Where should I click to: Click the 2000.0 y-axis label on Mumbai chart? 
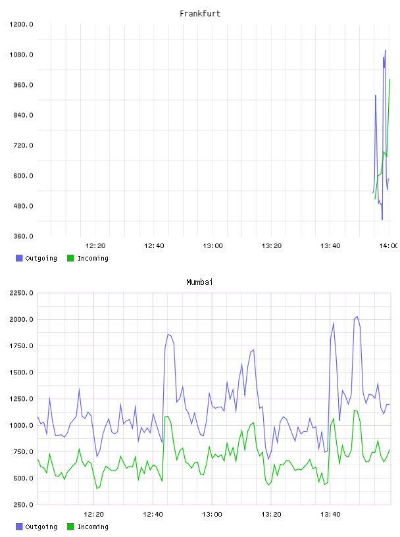pos(21,320)
